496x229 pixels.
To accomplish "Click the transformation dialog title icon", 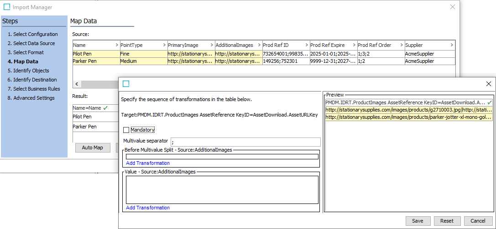I will point(126,84).
